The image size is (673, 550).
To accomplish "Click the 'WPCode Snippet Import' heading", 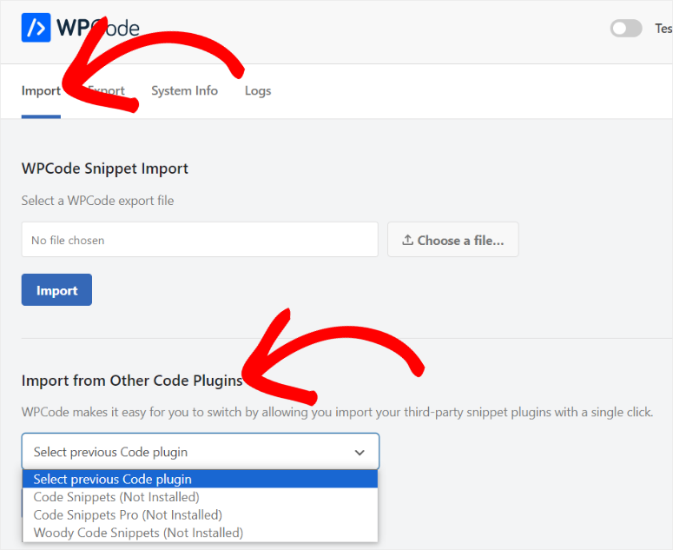I will pos(105,169).
